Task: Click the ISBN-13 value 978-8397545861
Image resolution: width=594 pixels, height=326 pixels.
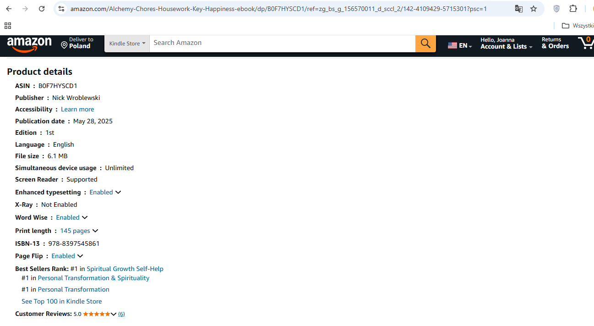Action: click(74, 243)
